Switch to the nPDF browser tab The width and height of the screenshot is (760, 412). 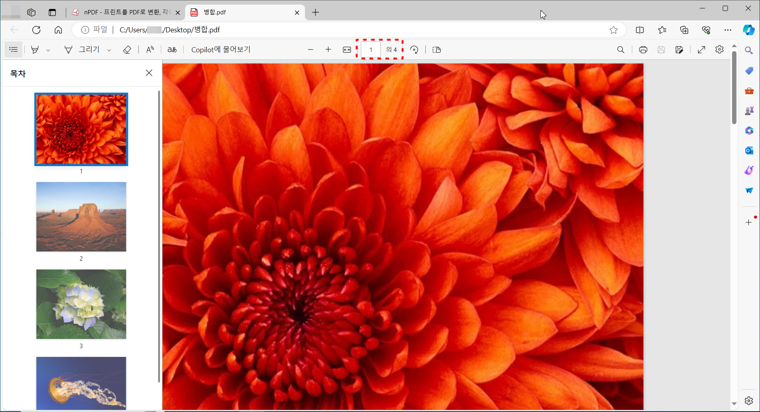point(127,12)
